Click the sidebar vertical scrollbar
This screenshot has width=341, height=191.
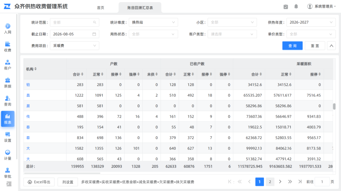point(17,87)
